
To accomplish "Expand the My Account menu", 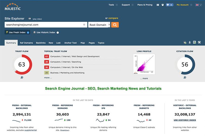I will pyautogui.click(x=184, y=5).
